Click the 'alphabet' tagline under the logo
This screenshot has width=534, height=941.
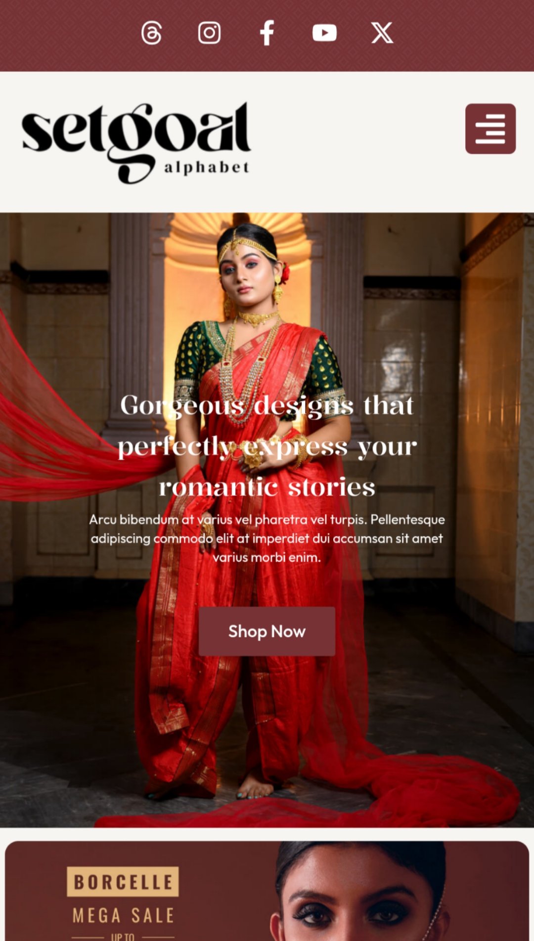click(207, 168)
